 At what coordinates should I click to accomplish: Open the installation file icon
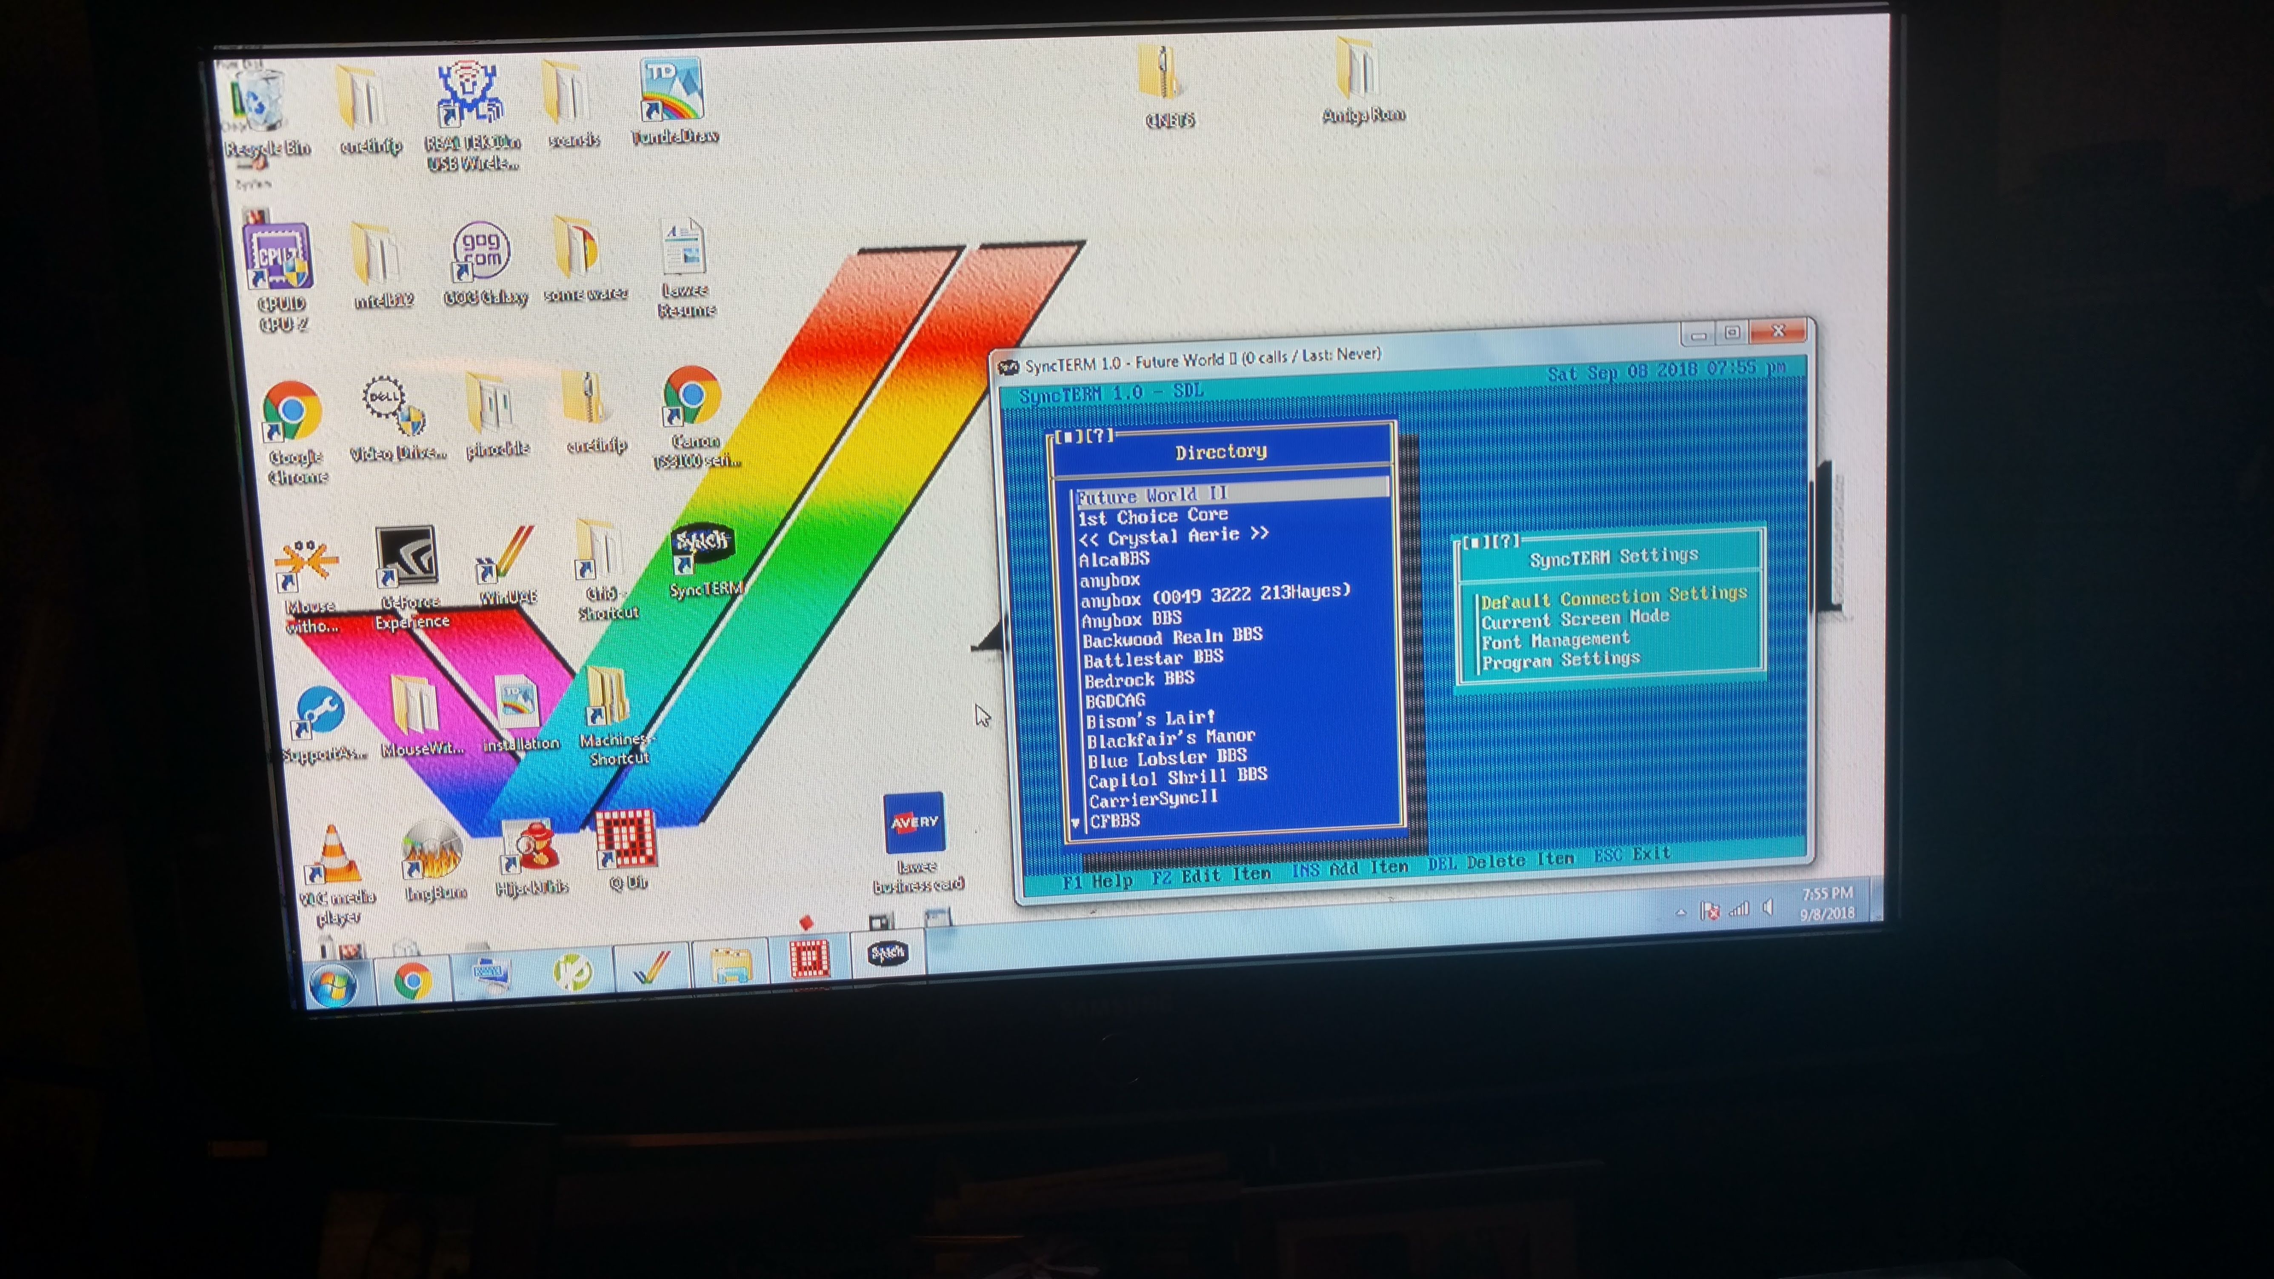pos(520,713)
